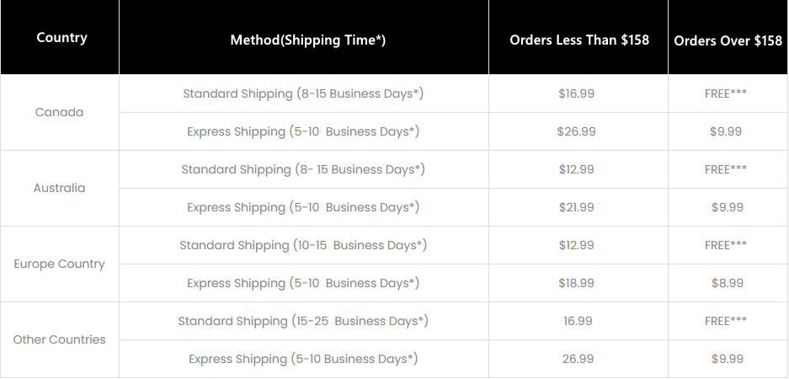The height and width of the screenshot is (379, 789).
Task: Click the Country column header
Action: click(x=61, y=38)
